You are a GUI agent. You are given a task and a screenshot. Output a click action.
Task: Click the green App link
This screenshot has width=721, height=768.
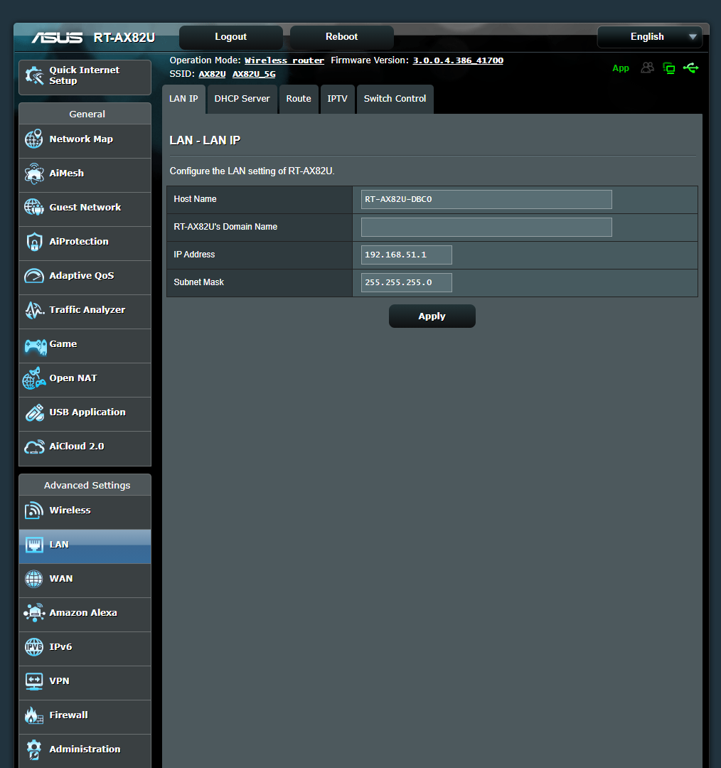tap(621, 68)
